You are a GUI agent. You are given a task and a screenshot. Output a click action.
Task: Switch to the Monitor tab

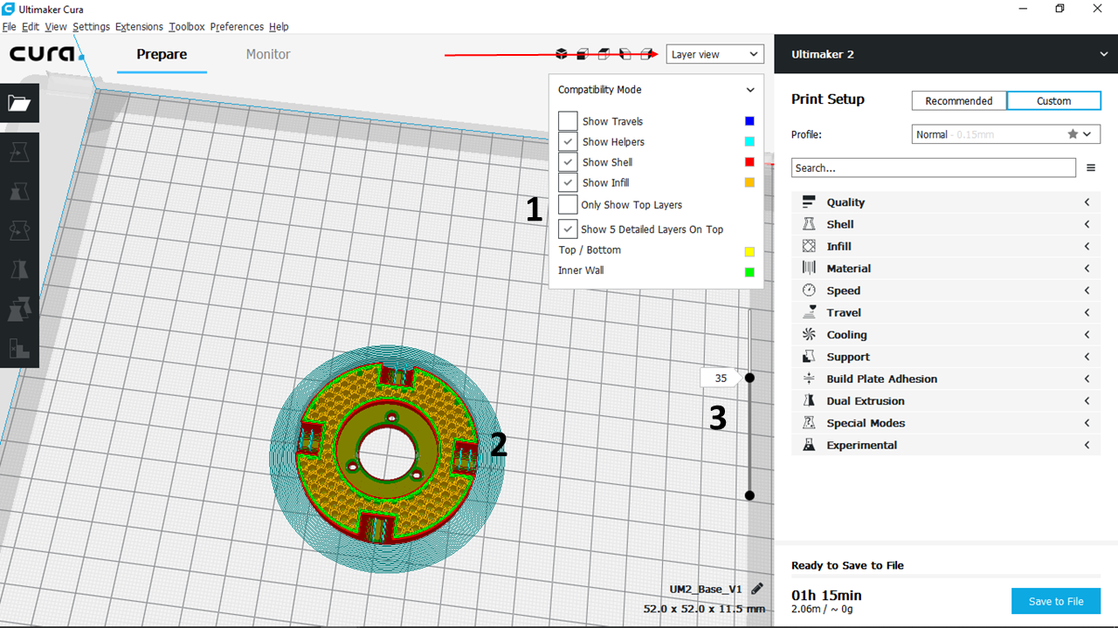268,54
